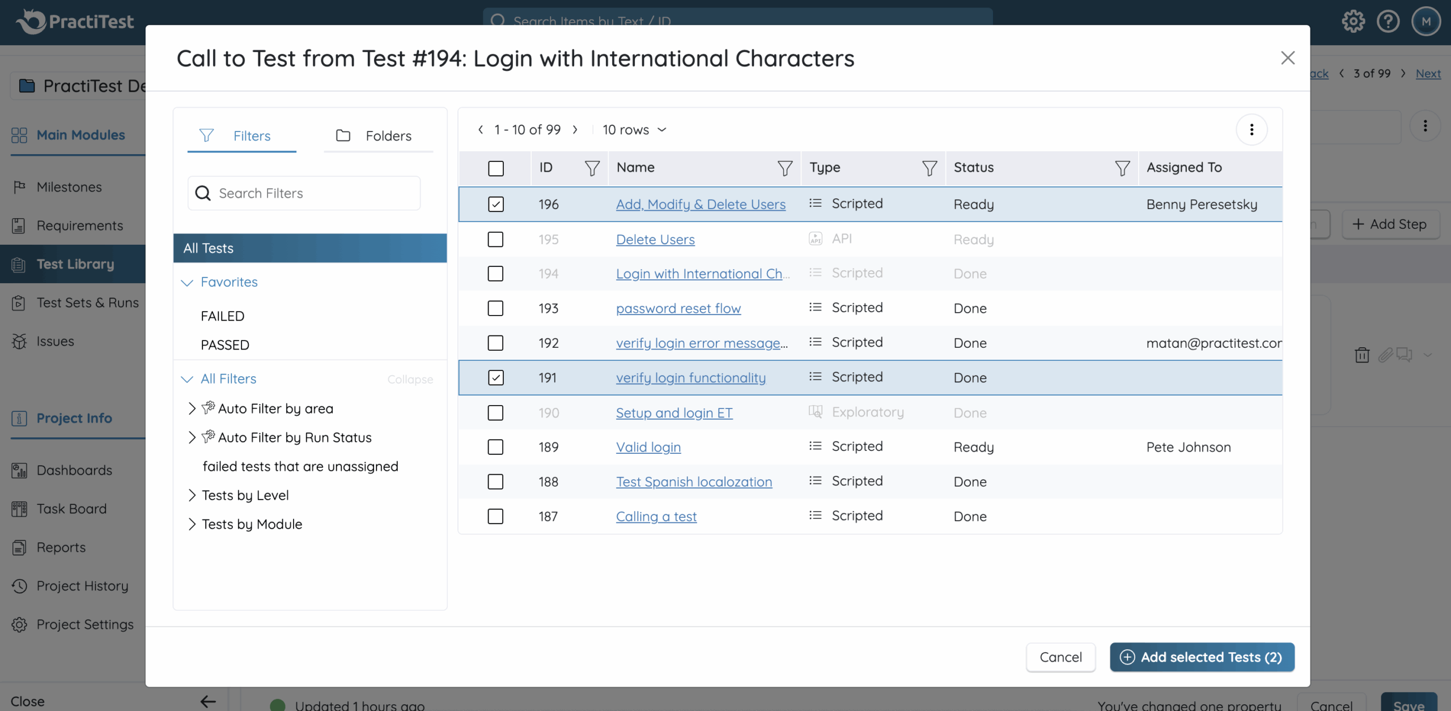Screen dimensions: 1451x711
Task: Click the help question mark icon
Action: coord(1388,22)
